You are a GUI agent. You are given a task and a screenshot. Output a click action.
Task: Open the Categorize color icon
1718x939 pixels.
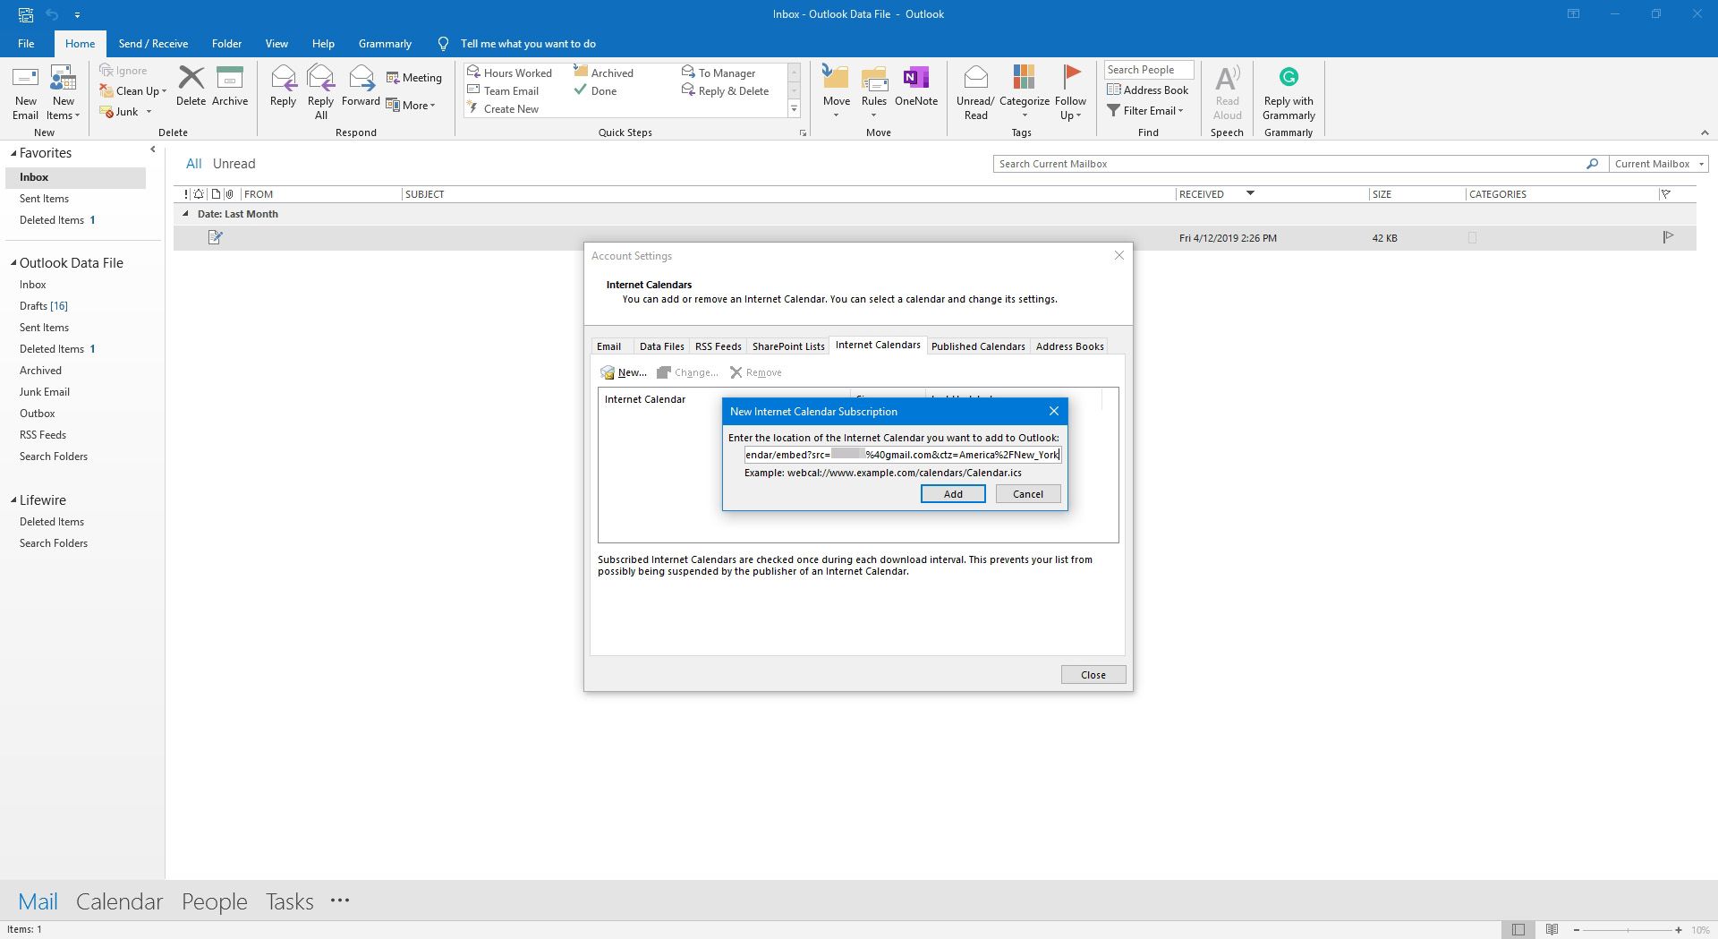(1024, 78)
